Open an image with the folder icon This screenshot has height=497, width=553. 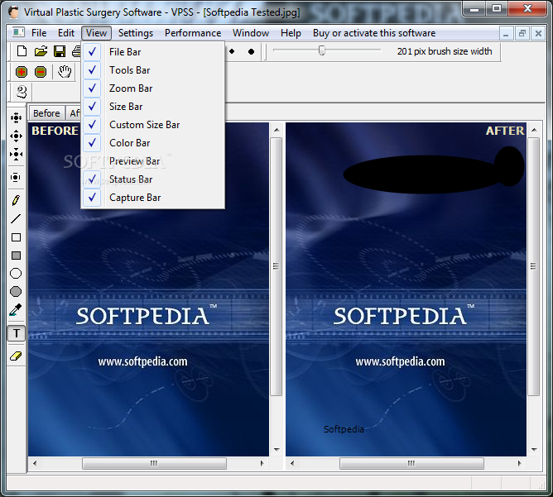[x=41, y=51]
